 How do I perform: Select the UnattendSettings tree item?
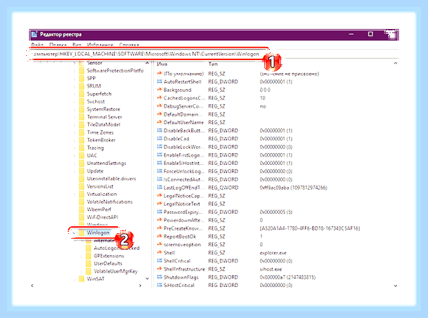(106, 163)
